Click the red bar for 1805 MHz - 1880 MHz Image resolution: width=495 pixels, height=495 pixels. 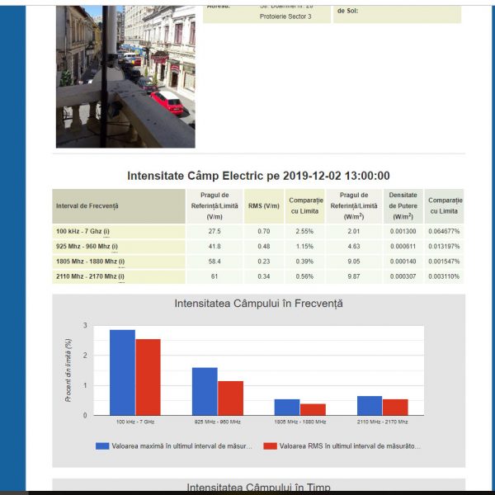coord(313,409)
